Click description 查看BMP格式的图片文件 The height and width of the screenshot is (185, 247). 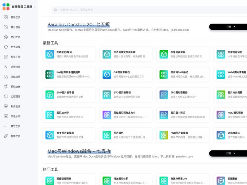coord(70,97)
